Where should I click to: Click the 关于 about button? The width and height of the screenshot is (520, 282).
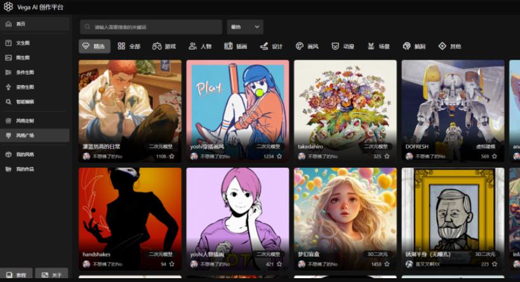pyautogui.click(x=51, y=275)
